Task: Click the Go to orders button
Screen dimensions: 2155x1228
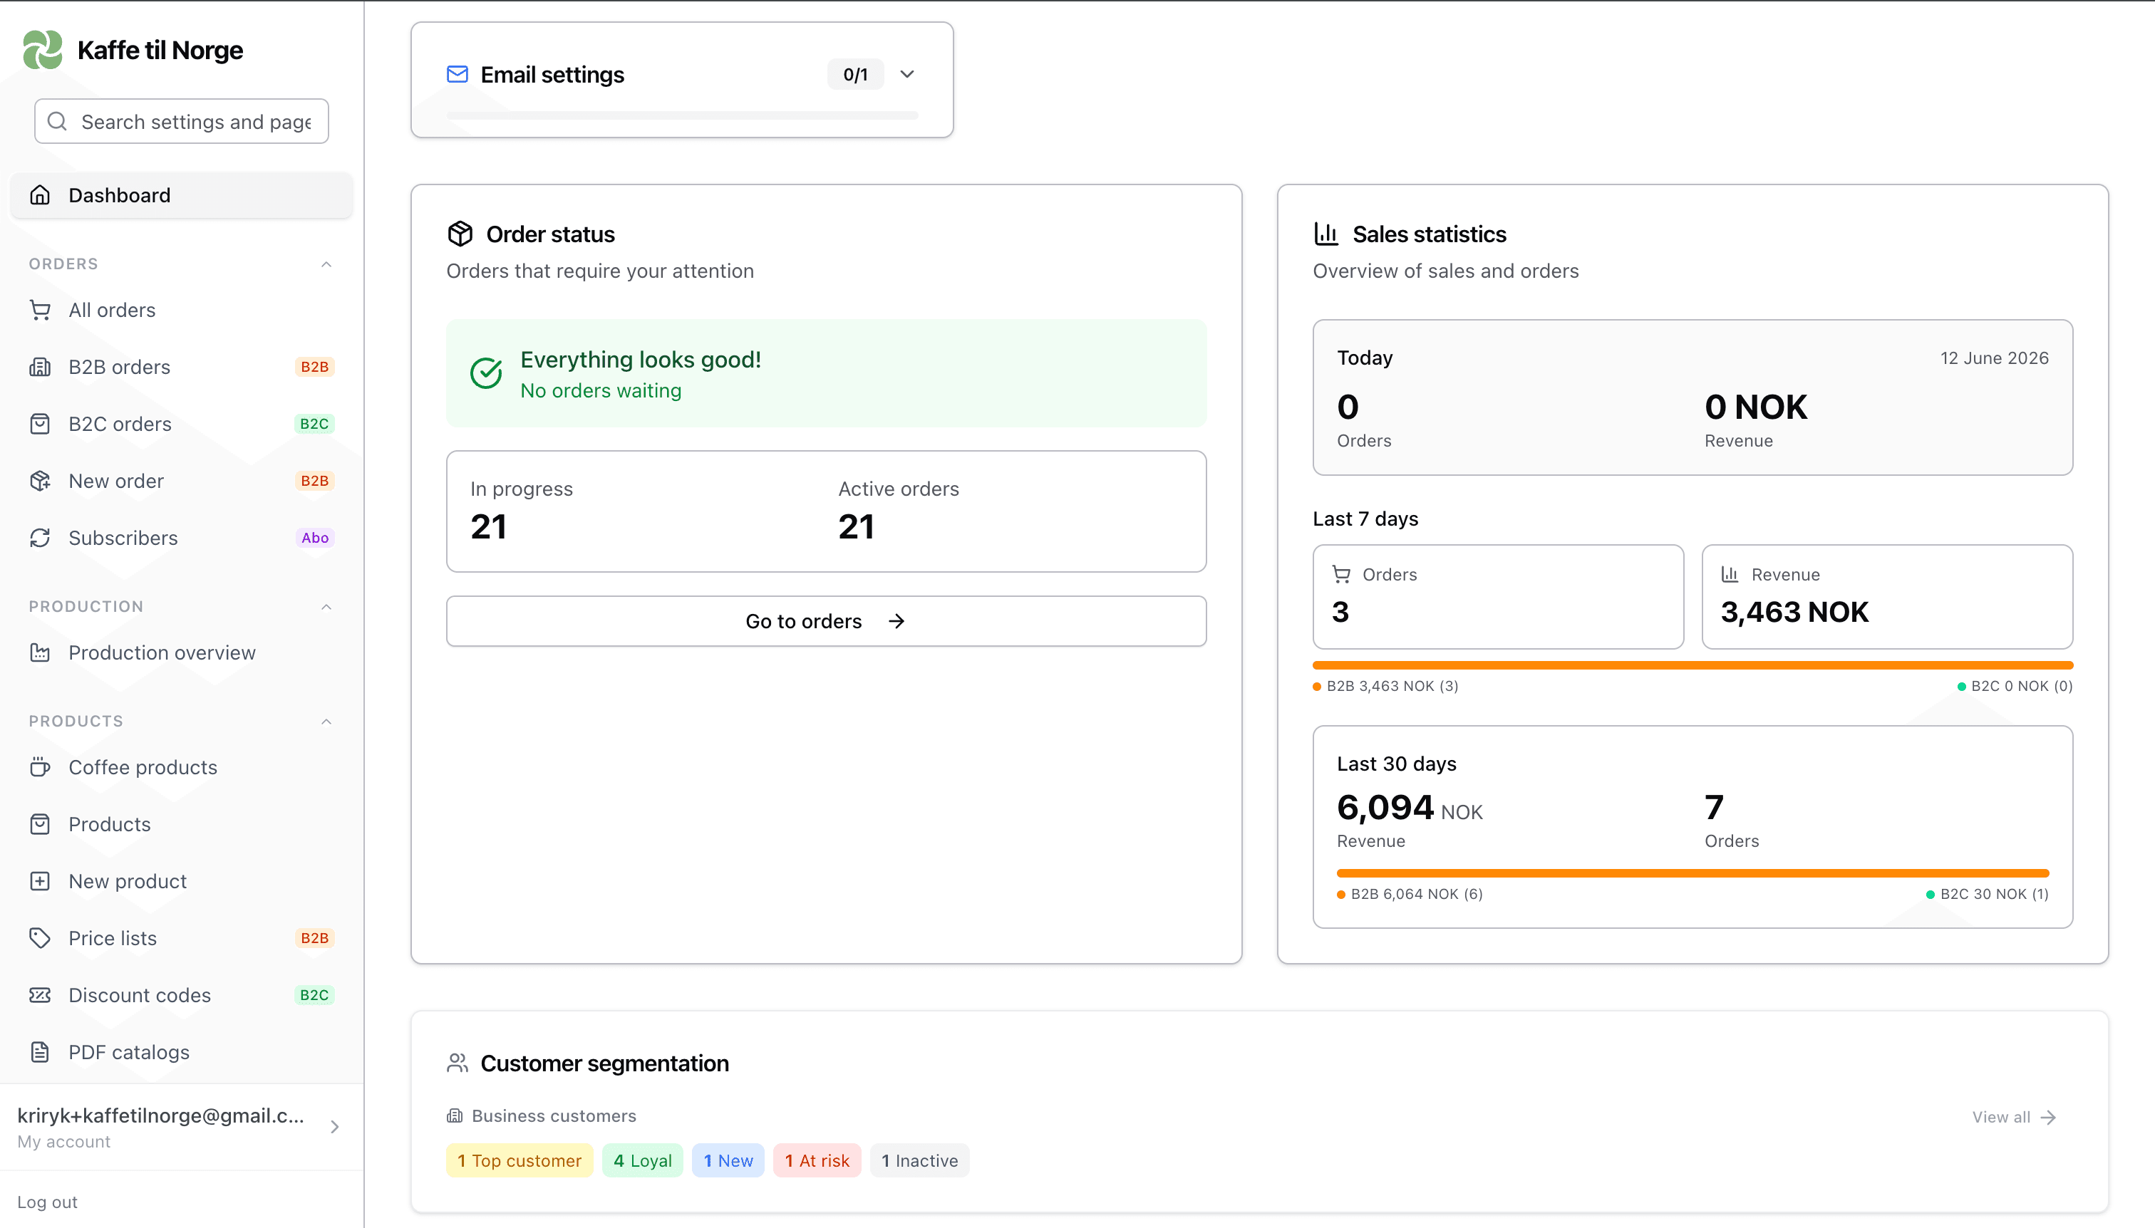Action: (826, 622)
